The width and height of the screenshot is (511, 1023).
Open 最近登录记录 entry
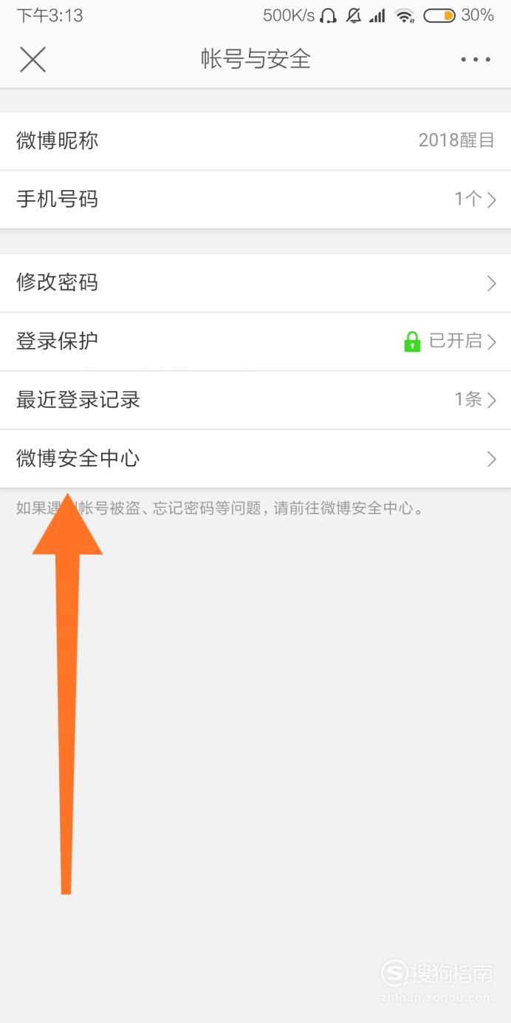(x=255, y=401)
